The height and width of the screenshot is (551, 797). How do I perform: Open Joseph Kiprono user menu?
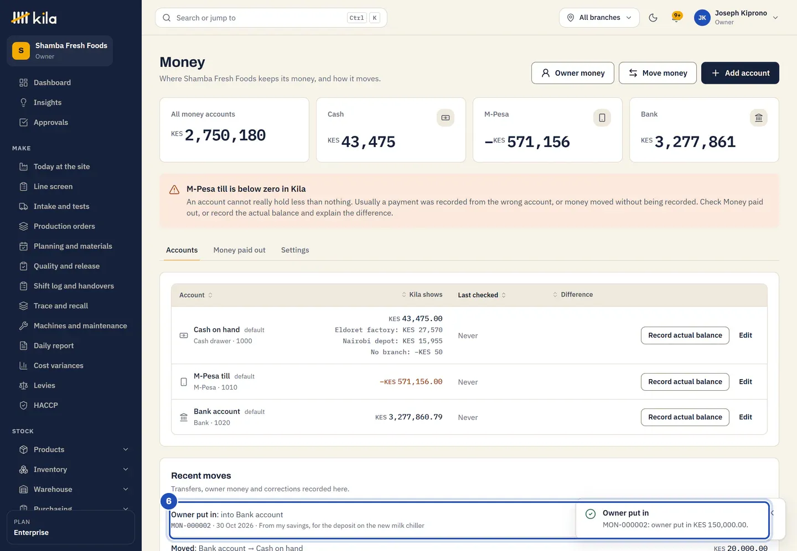[x=736, y=18]
